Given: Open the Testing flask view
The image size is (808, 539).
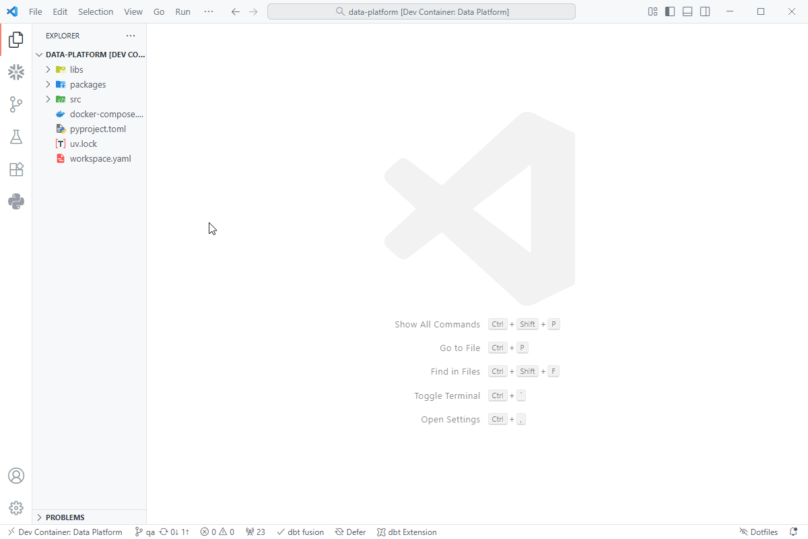Looking at the screenshot, I should click(16, 137).
